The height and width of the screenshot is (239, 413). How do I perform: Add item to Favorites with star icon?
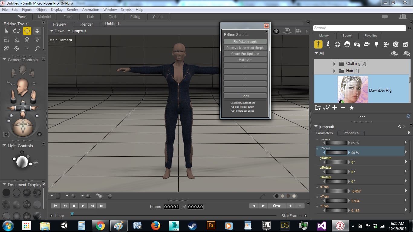tap(352, 108)
